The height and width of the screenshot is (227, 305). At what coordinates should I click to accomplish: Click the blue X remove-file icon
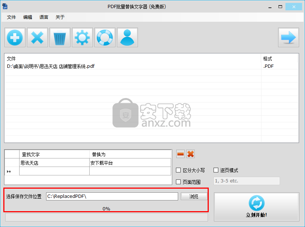(x=37, y=37)
